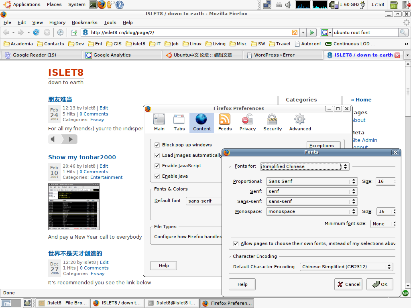Switch to the WordPress Error tab
The image size is (411, 308).
click(x=283, y=55)
